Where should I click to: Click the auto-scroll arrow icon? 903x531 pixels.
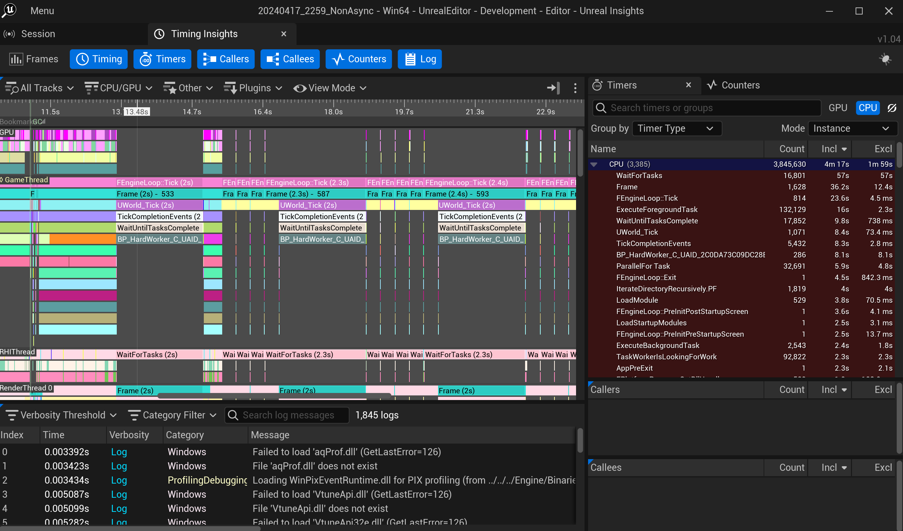553,88
